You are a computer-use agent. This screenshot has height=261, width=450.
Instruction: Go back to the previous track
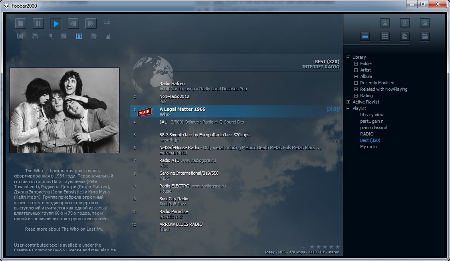[73, 24]
